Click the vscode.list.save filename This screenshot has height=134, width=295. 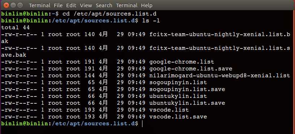coord(178,117)
